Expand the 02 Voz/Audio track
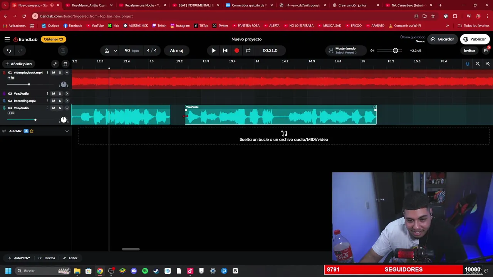 point(67,93)
